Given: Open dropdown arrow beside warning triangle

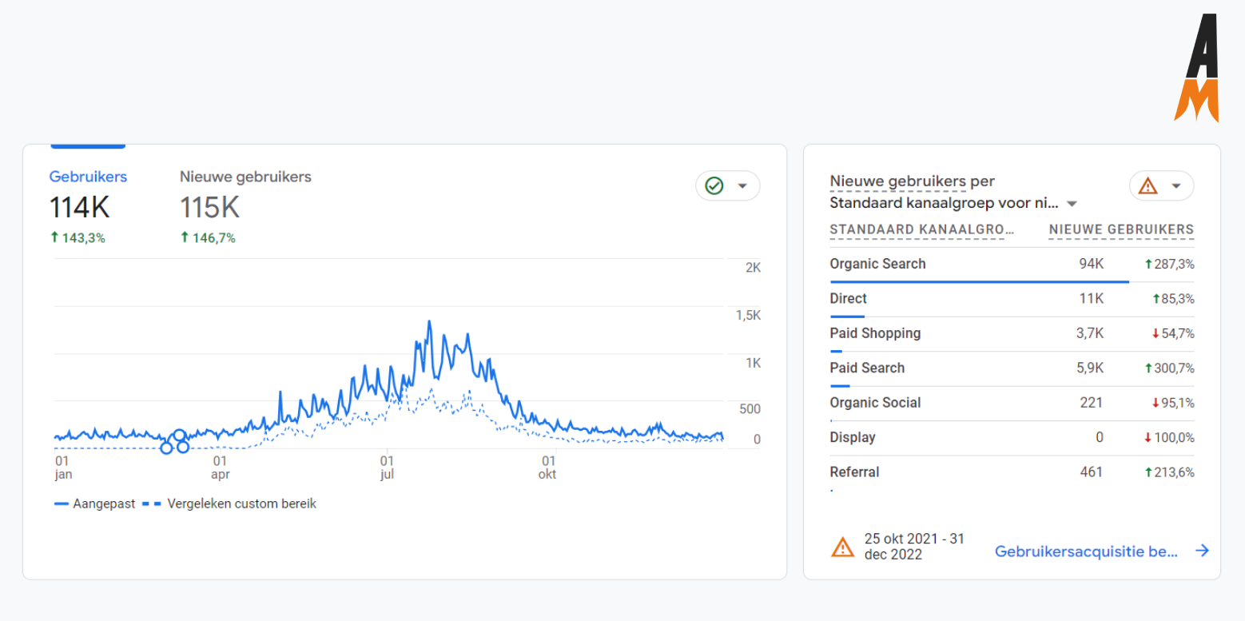Looking at the screenshot, I should click(1176, 185).
